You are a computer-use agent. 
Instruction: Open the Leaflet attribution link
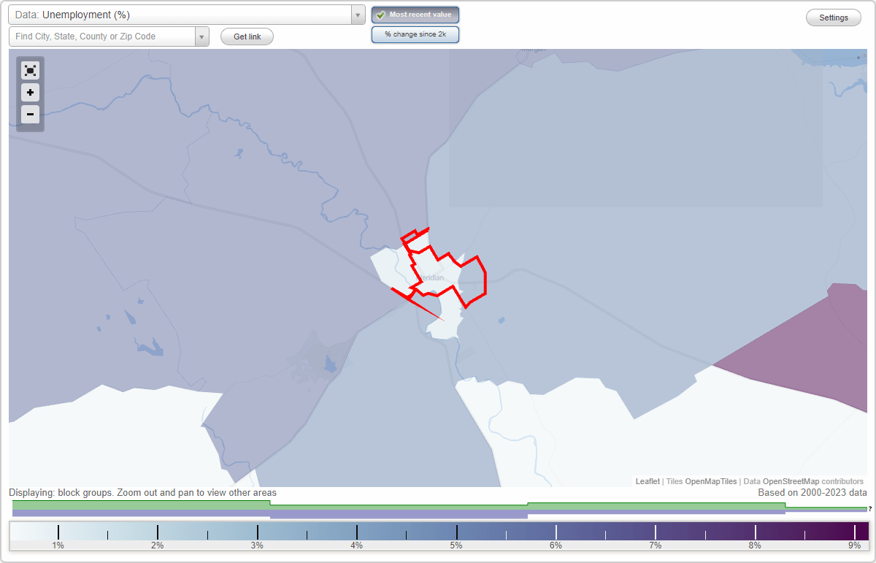click(x=648, y=481)
